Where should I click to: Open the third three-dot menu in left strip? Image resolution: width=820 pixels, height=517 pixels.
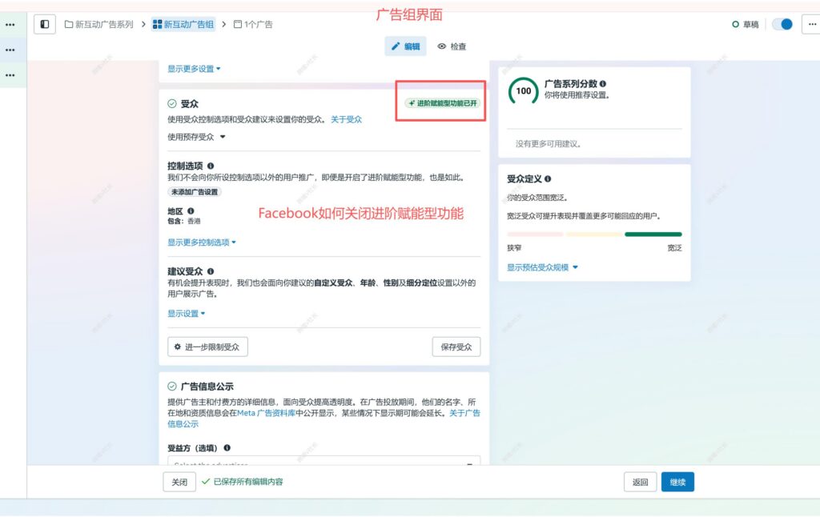click(x=10, y=75)
